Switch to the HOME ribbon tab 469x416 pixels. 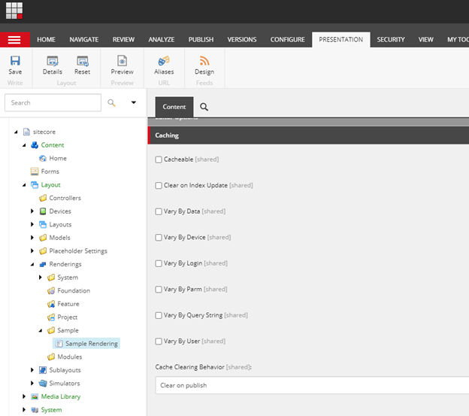pyautogui.click(x=46, y=40)
